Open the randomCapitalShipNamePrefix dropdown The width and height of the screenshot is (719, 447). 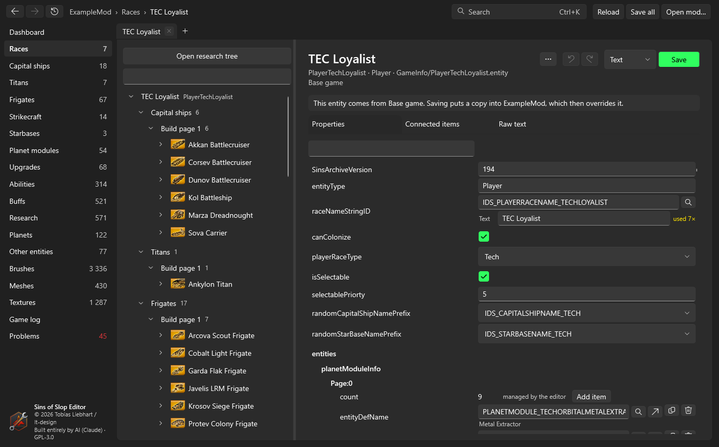pos(587,313)
